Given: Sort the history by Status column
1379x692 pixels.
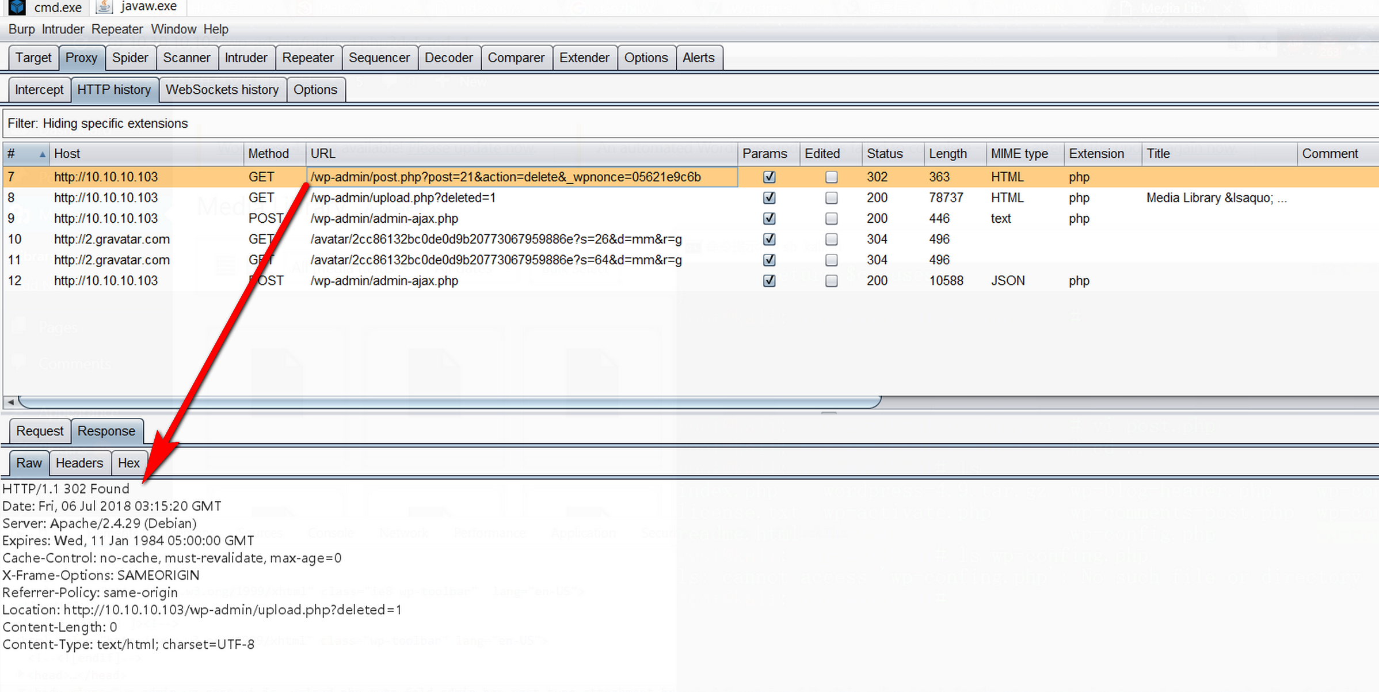Looking at the screenshot, I should (885, 154).
